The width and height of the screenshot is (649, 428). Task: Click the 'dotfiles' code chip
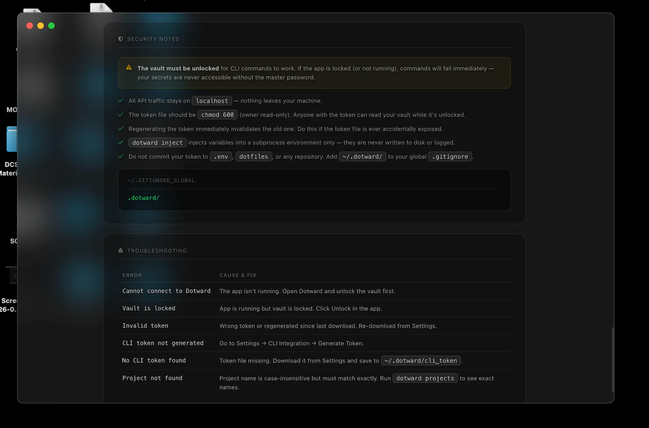tap(254, 157)
